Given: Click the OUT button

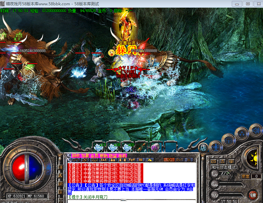Looking at the screenshot, I should tap(179, 160).
